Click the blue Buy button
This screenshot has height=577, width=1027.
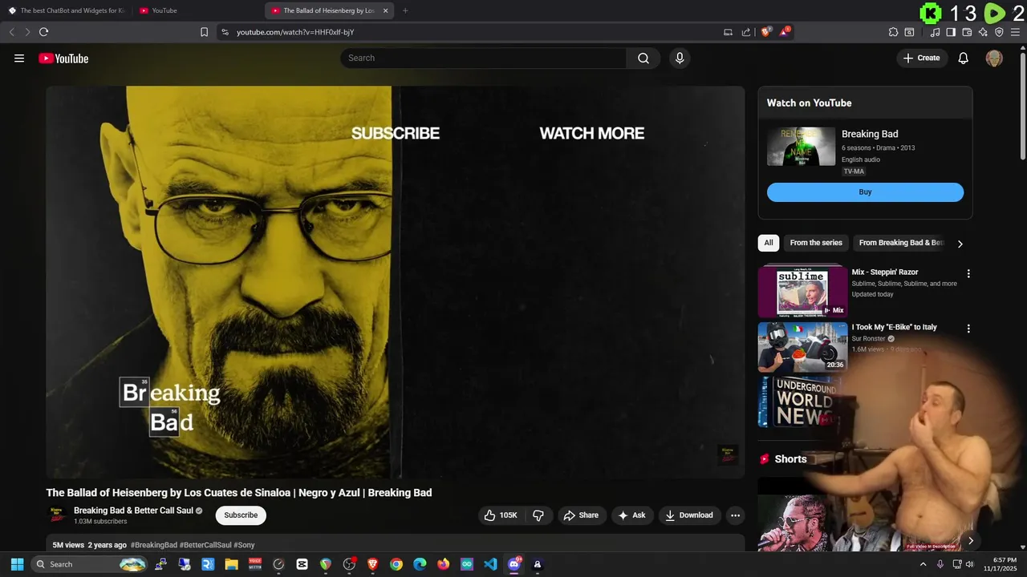pyautogui.click(x=865, y=192)
